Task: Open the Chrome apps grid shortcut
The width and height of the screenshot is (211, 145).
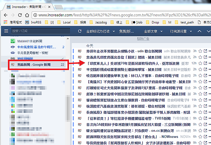Action: 5,22
